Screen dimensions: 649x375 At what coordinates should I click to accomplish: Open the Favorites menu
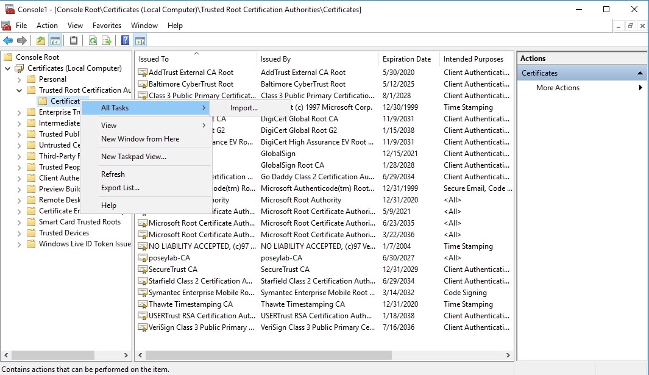pos(107,26)
